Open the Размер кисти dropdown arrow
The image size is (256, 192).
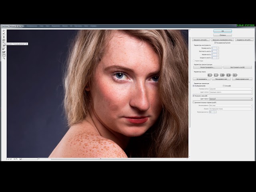pyautogui.click(x=218, y=48)
